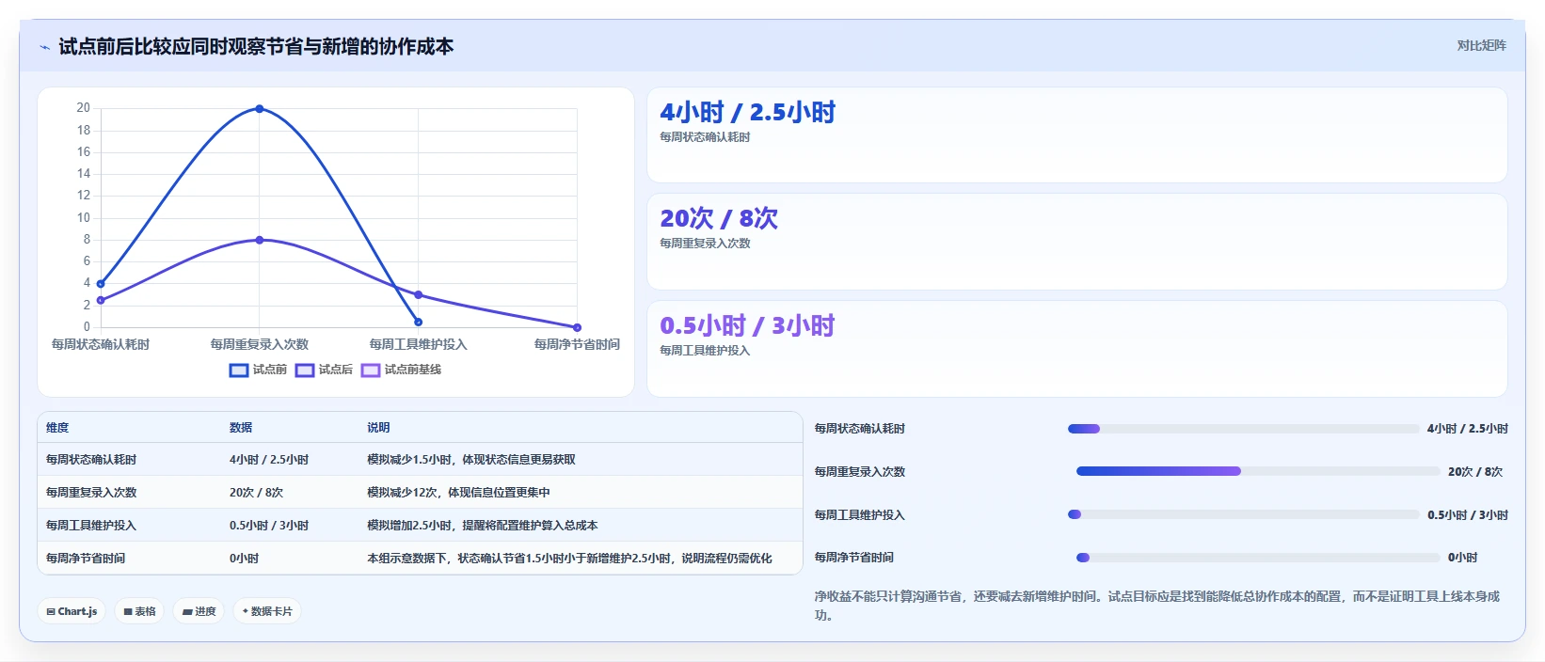Click the 维度 column header
The height and width of the screenshot is (662, 1545).
57,428
